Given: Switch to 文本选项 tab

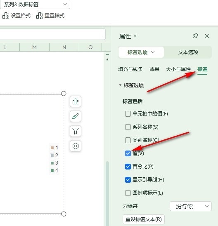Looking at the screenshot, I should pyautogui.click(x=188, y=52).
